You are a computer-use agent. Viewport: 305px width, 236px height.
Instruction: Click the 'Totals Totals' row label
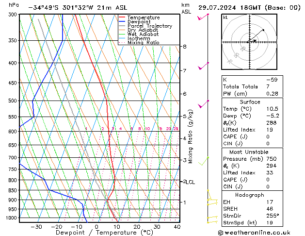(x=240, y=86)
